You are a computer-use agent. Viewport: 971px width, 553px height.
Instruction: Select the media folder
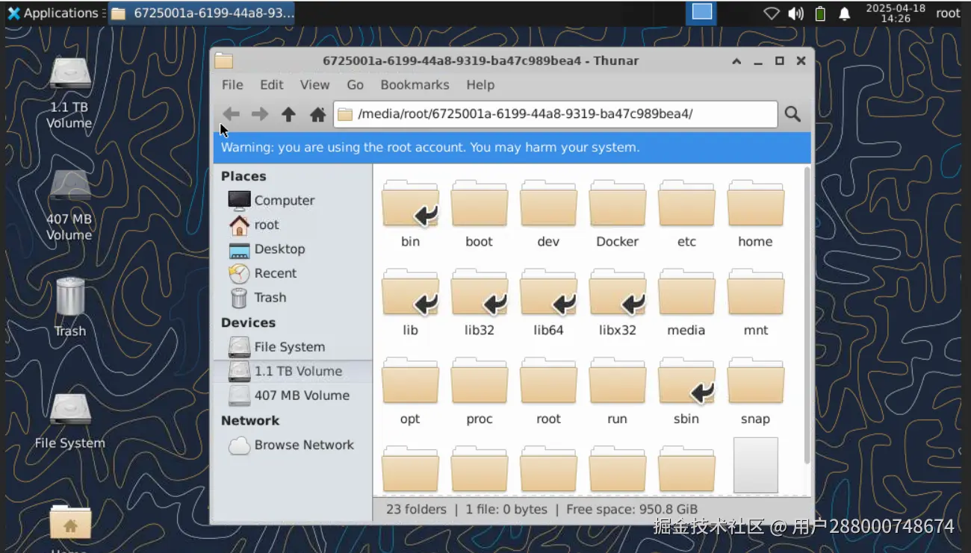coord(686,303)
